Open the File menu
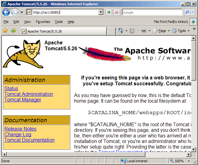Image resolution: width=198 pixels, height=165 pixels. [6, 22]
